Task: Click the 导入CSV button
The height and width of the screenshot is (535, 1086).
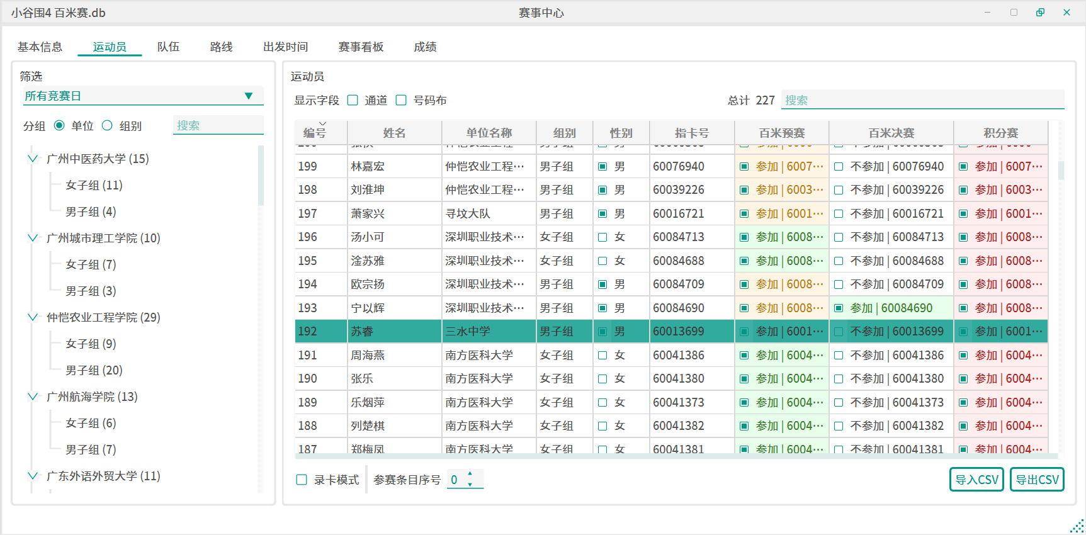Action: tap(976, 480)
